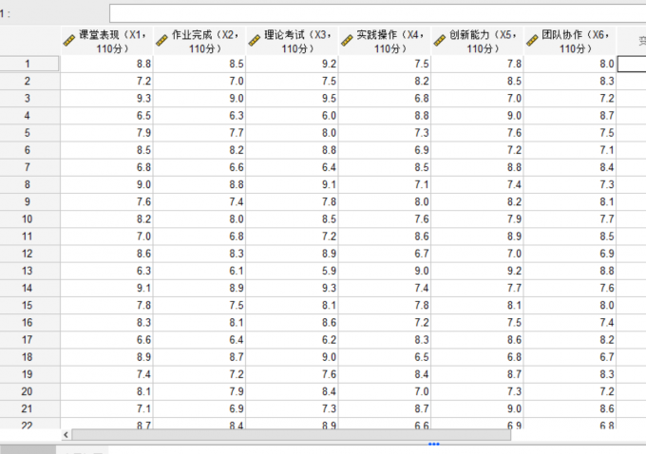
Task: Click cell 7.0 in row 2 X2 column
Action: [199, 81]
